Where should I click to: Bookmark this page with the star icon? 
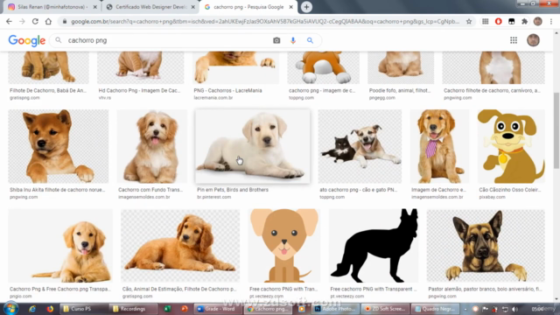pos(469,21)
